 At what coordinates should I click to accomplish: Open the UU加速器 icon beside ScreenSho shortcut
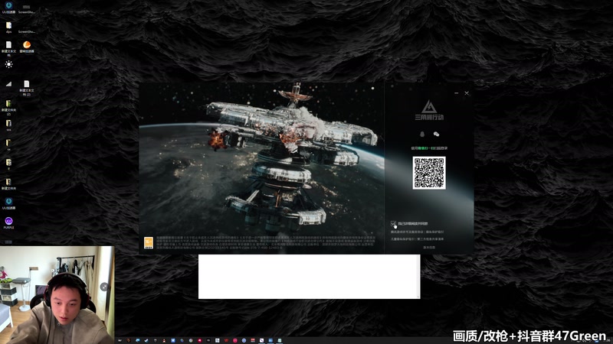pyautogui.click(x=8, y=8)
